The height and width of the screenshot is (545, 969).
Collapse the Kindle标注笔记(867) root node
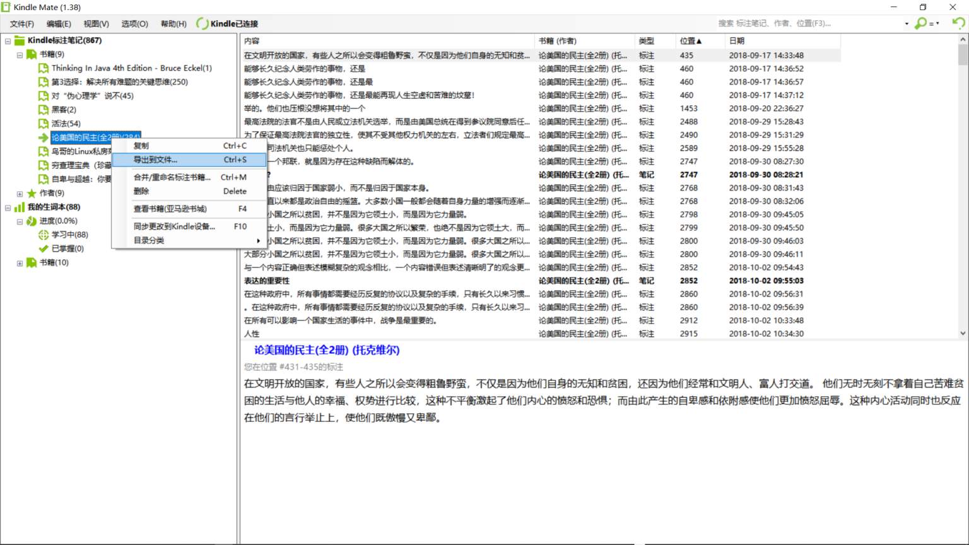coord(8,41)
